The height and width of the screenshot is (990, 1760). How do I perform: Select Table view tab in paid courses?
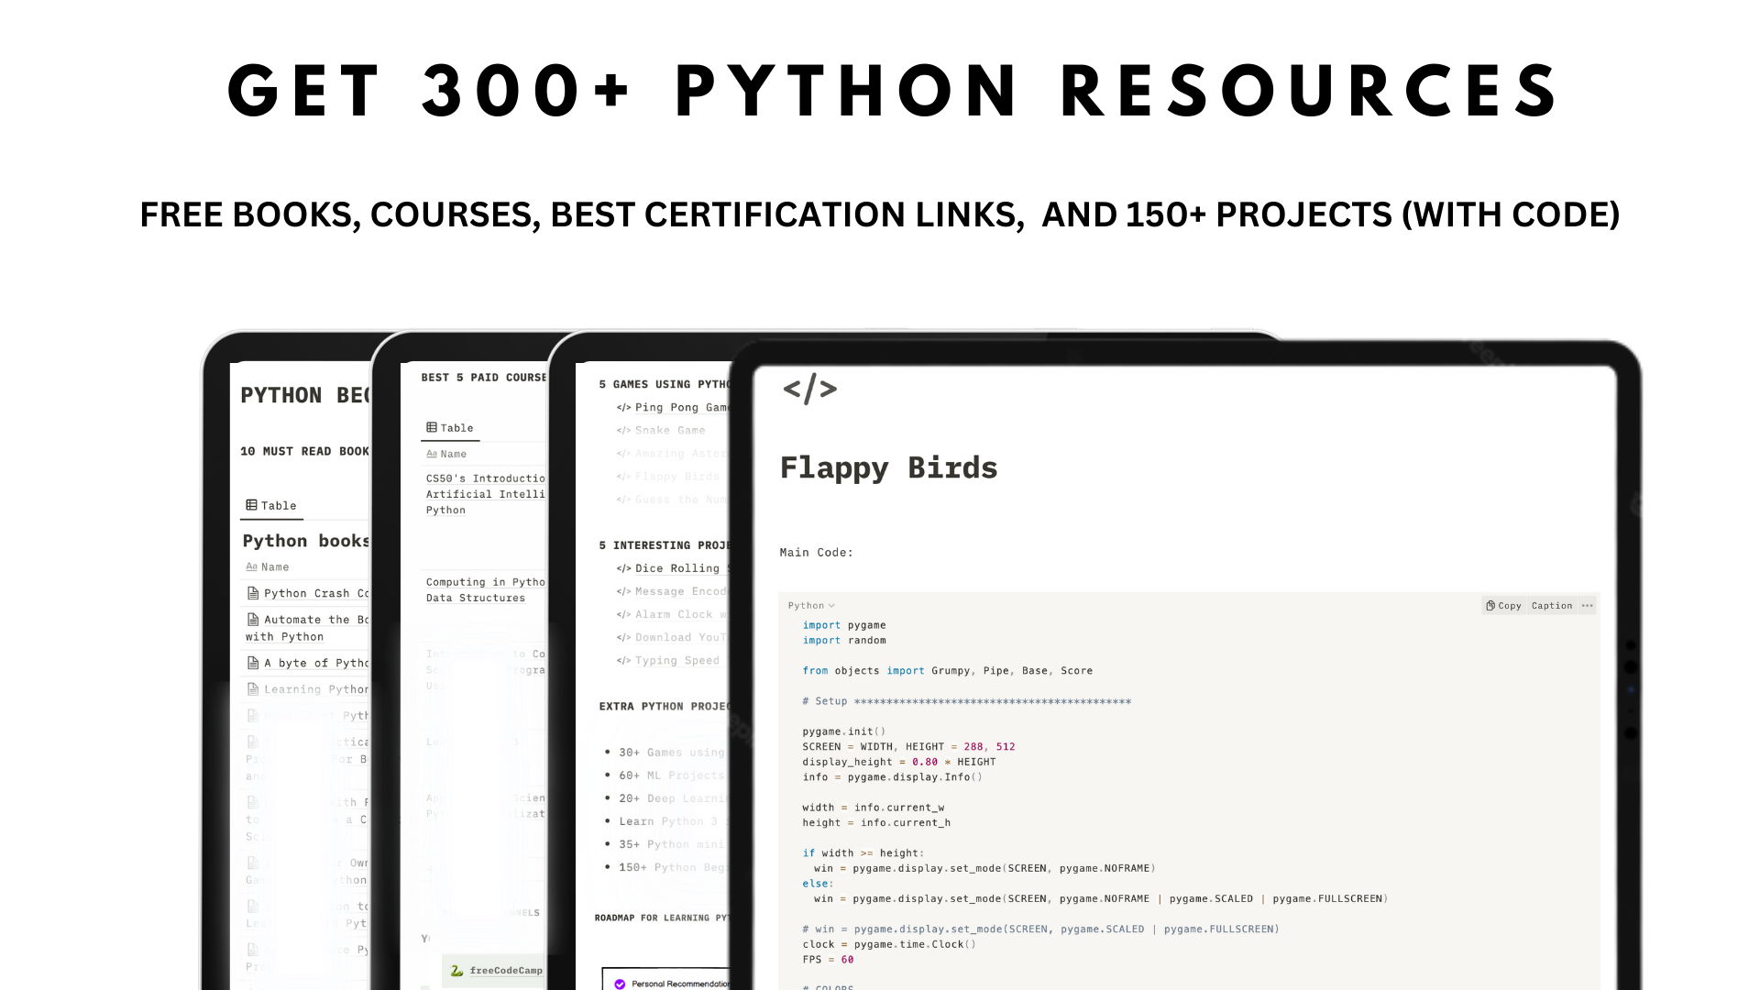[450, 428]
